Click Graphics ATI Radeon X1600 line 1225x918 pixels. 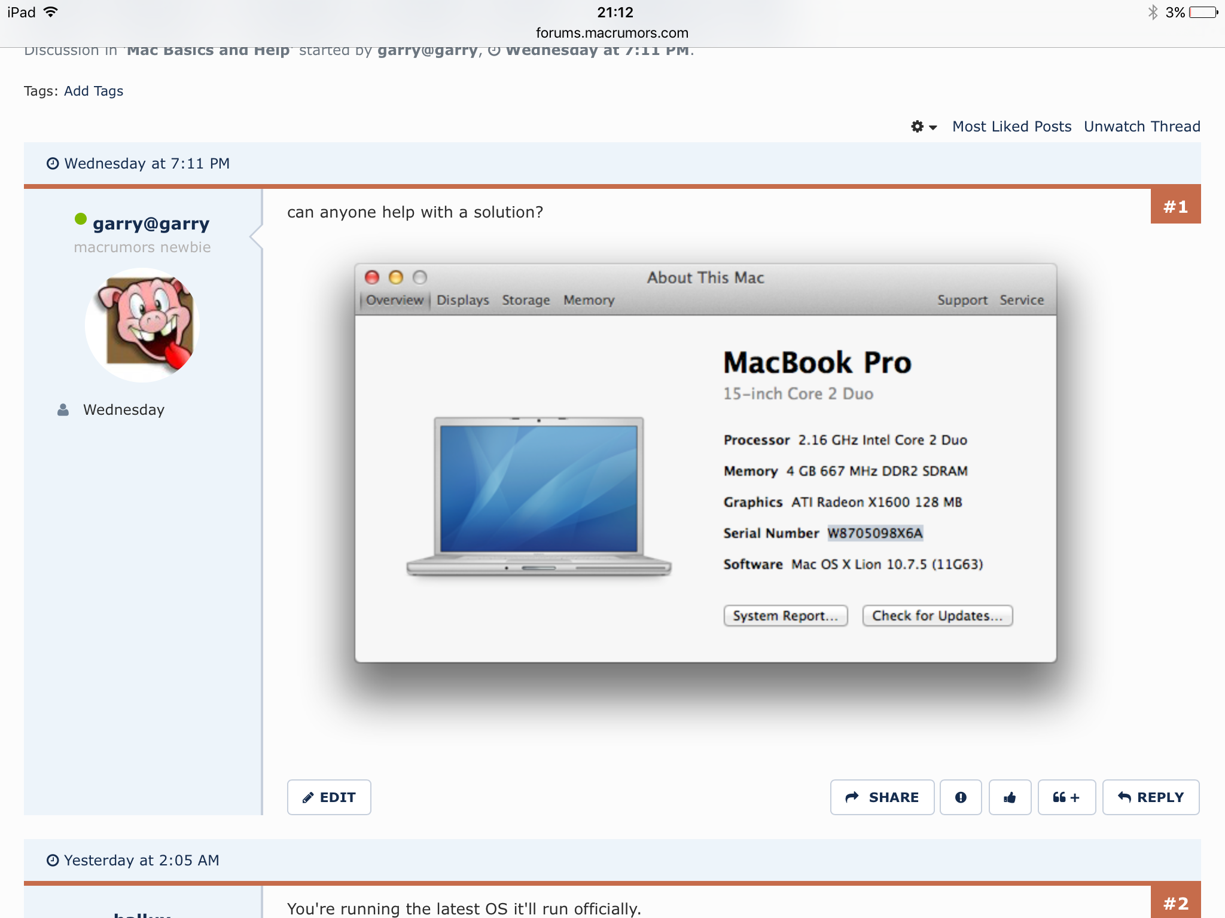[843, 502]
